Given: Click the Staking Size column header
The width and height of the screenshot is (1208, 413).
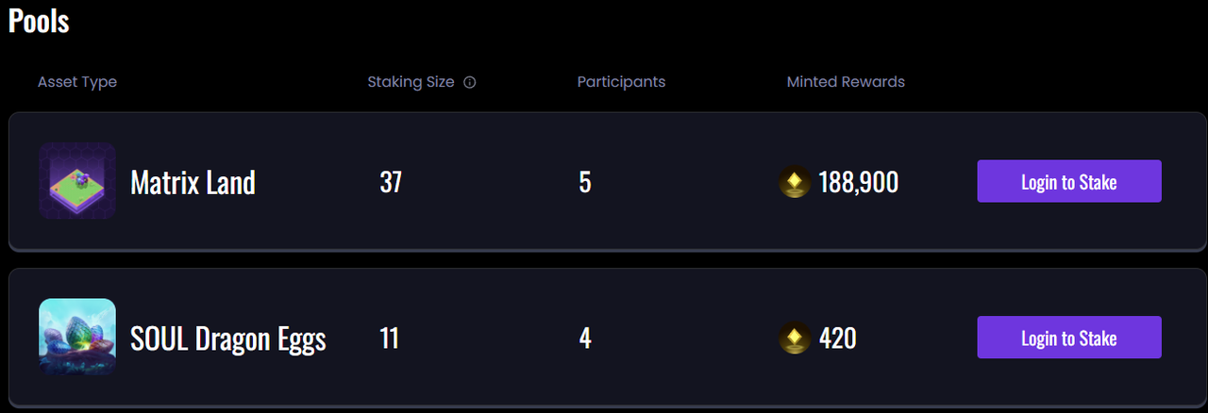Looking at the screenshot, I should click(x=411, y=82).
